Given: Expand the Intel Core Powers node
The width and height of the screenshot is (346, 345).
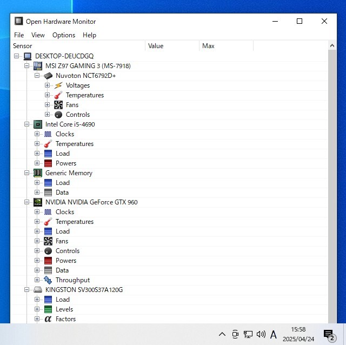Looking at the screenshot, I should pos(37,163).
